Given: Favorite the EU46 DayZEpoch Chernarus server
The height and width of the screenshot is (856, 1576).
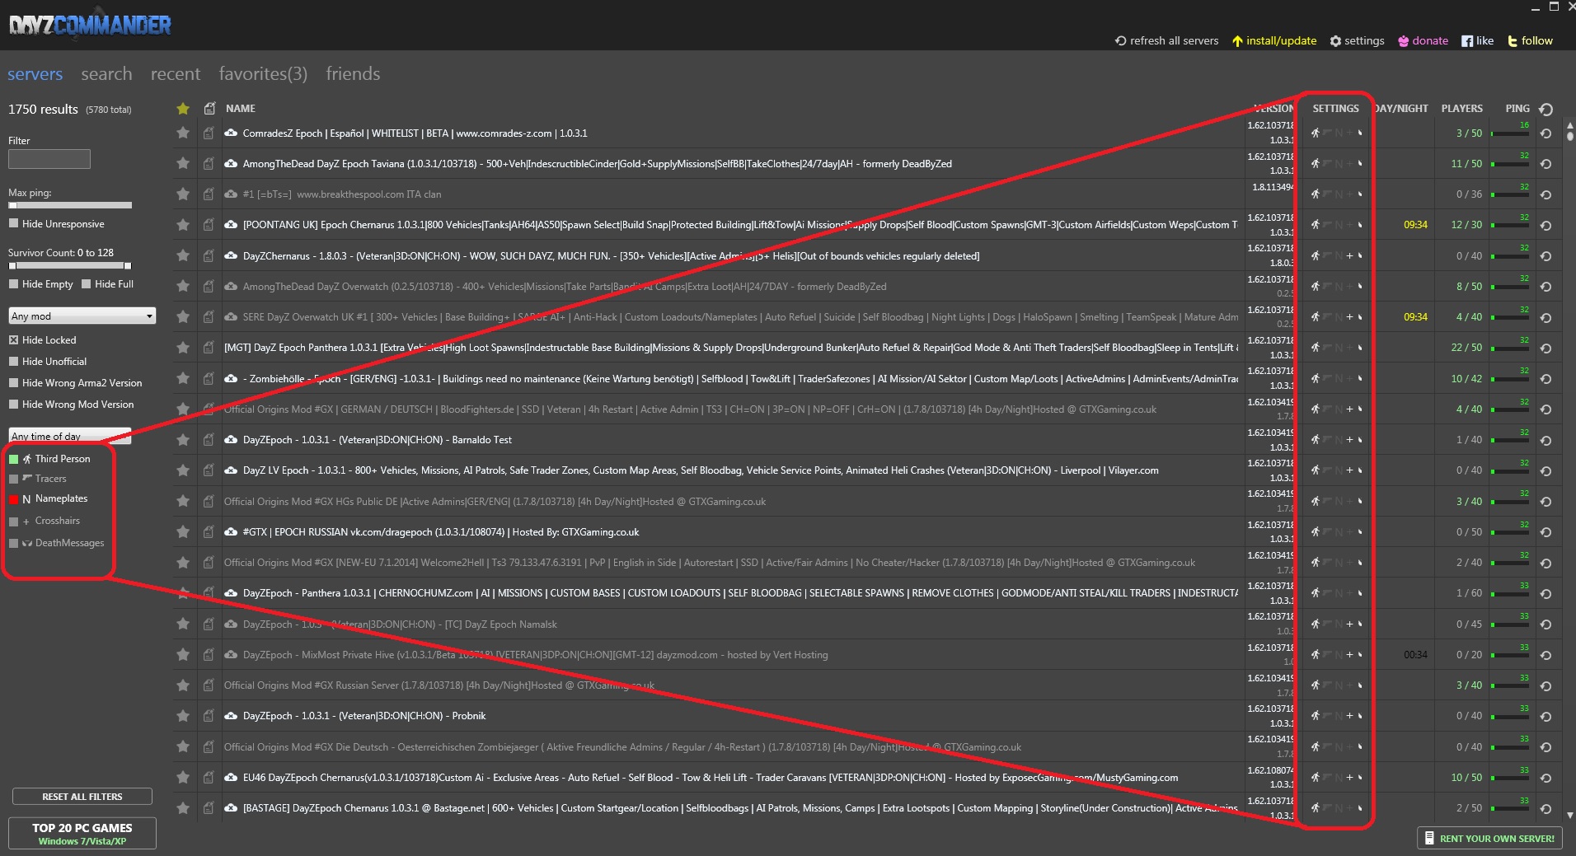Looking at the screenshot, I should 183,777.
